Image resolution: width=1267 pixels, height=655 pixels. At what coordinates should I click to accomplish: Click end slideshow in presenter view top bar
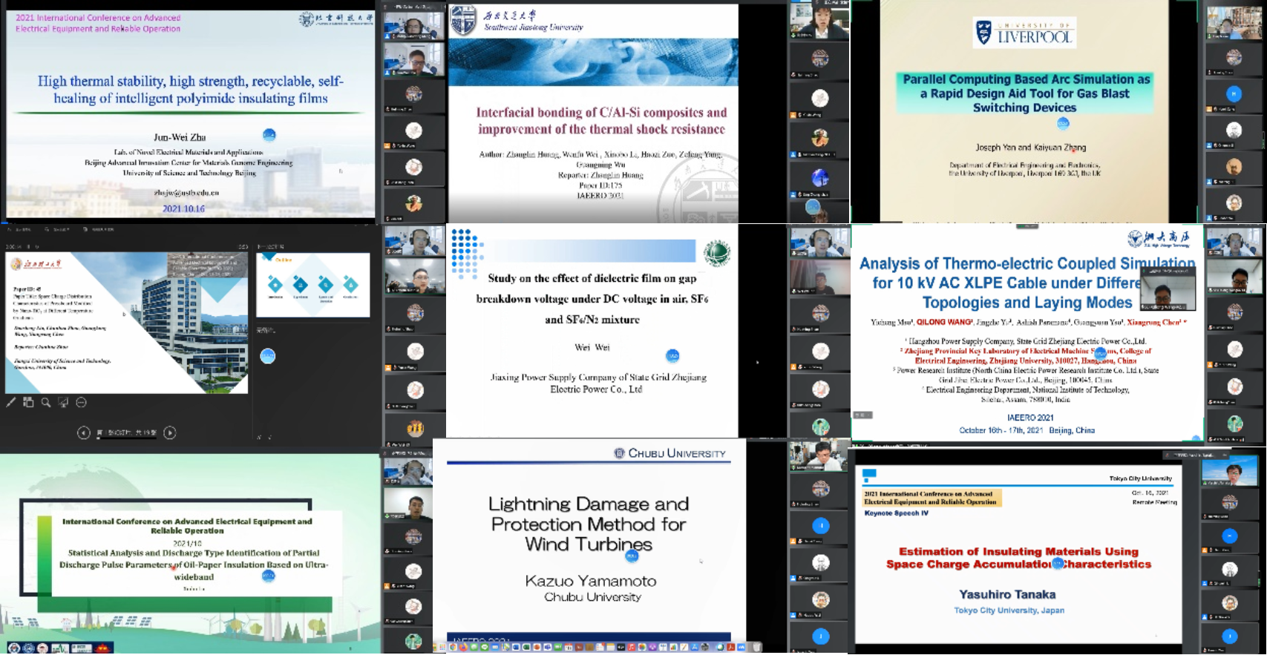click(100, 229)
